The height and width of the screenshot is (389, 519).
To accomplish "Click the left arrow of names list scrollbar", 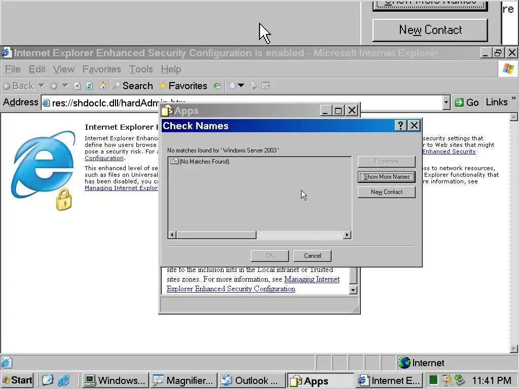I will click(x=172, y=235).
